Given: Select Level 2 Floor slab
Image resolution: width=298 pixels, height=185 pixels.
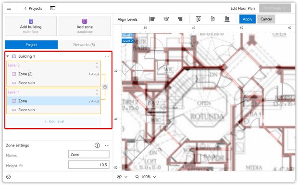Looking at the screenshot, I should [54, 83].
